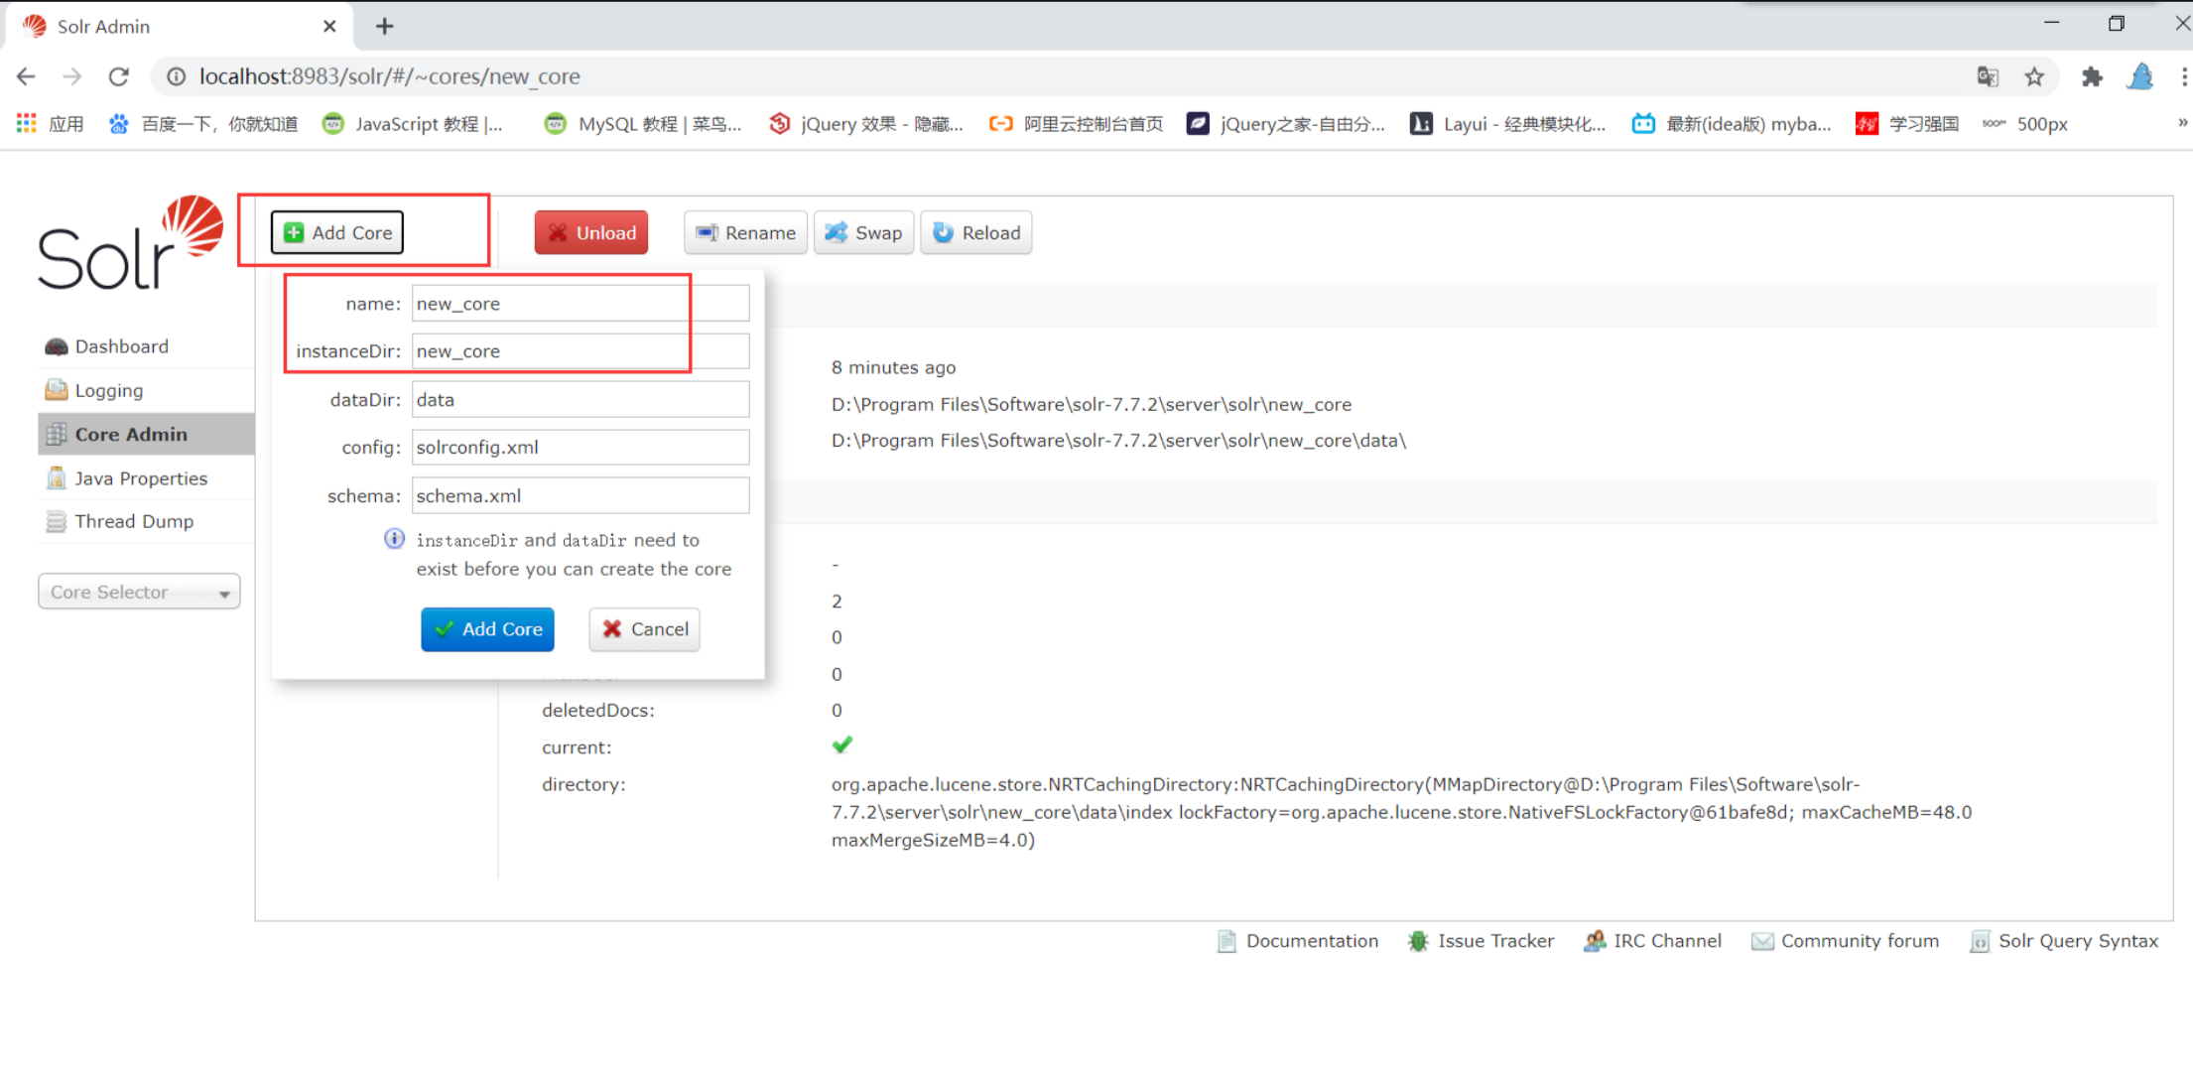
Task: Bookmark page with the star icon
Action: (x=2034, y=76)
